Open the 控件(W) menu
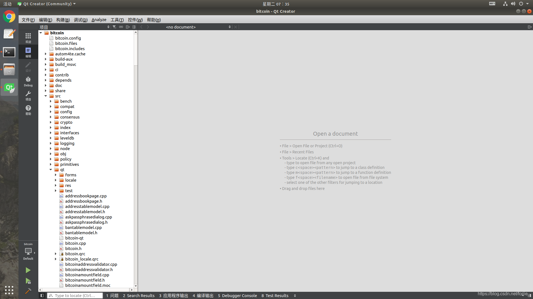533x299 pixels. coord(135,20)
